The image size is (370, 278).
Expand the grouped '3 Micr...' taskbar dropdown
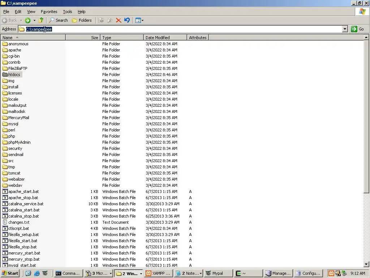click(111, 273)
